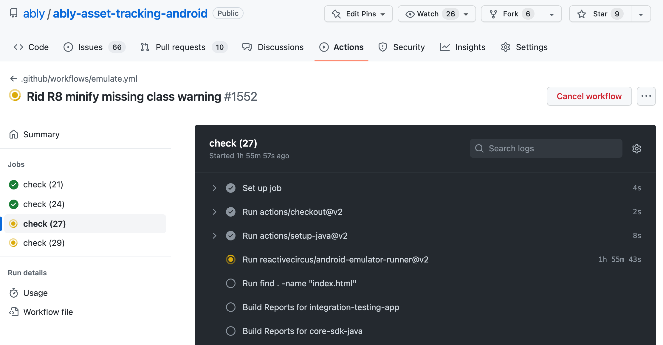The height and width of the screenshot is (345, 663).
Task: Click the Workflow file icon
Action: (x=14, y=312)
